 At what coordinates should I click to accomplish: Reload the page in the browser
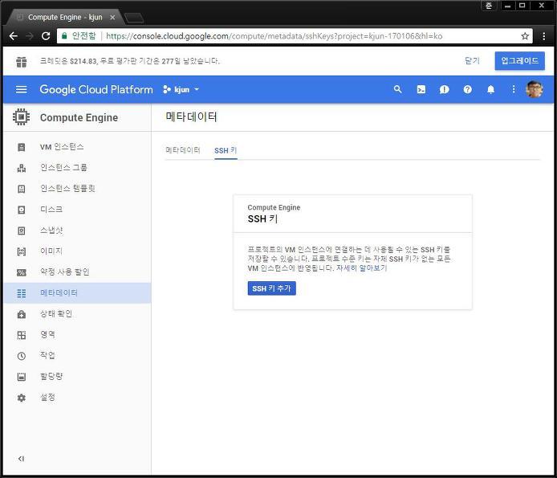coord(46,36)
